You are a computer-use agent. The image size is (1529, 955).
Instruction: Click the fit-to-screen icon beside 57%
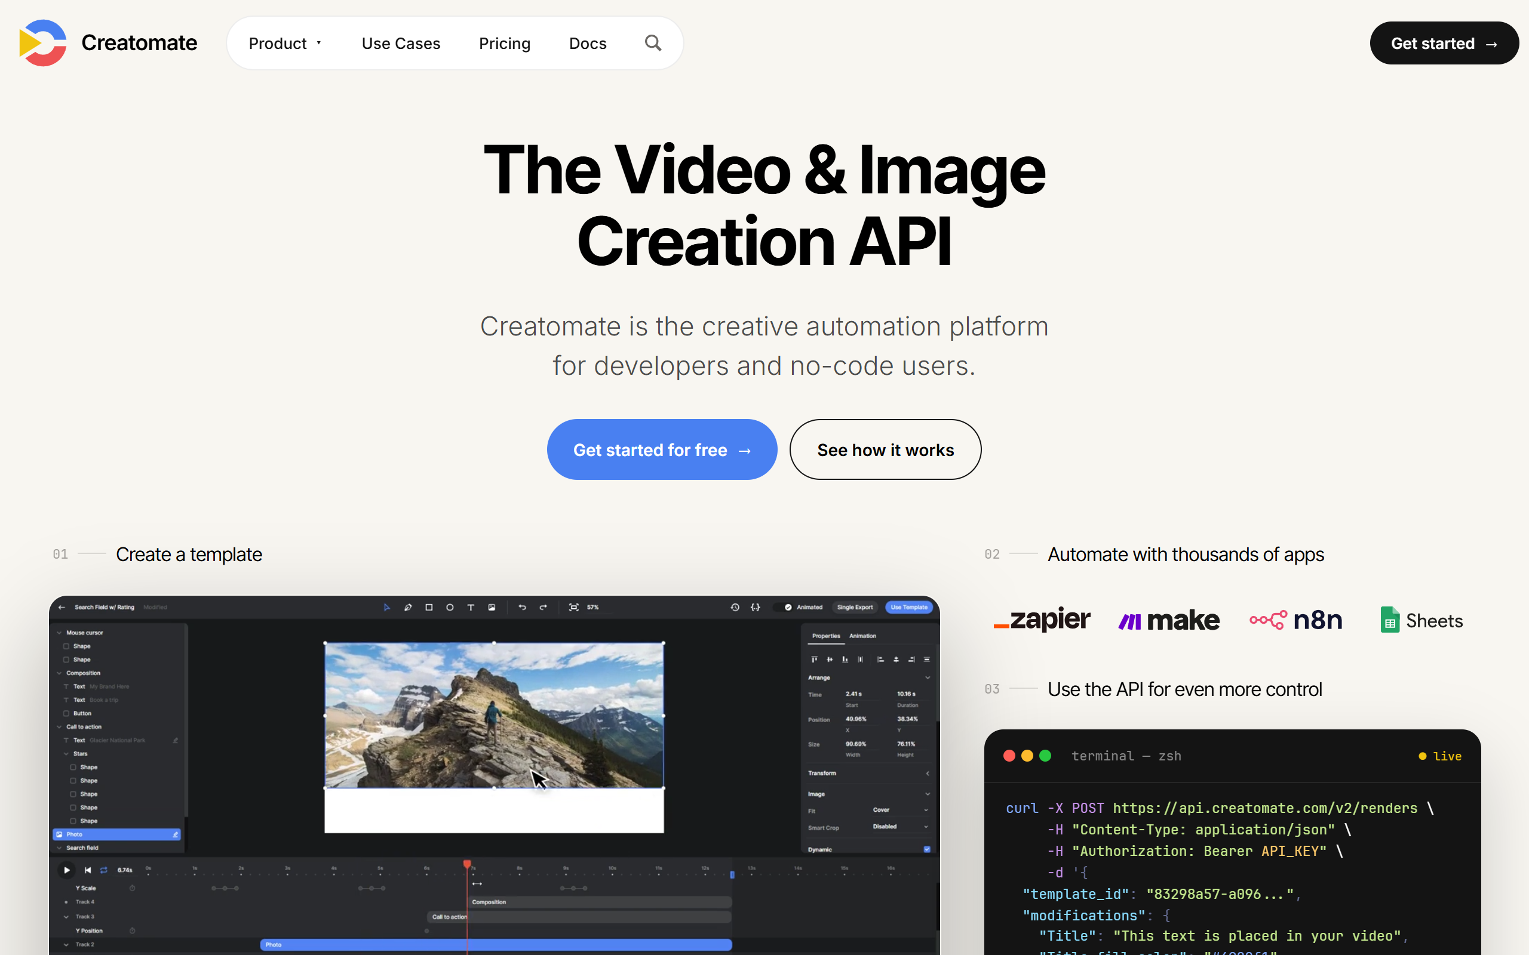pos(574,607)
